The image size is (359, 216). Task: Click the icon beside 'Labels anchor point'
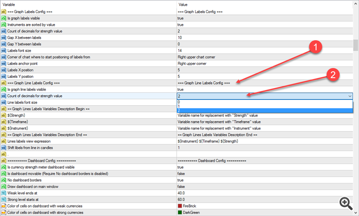[3, 64]
